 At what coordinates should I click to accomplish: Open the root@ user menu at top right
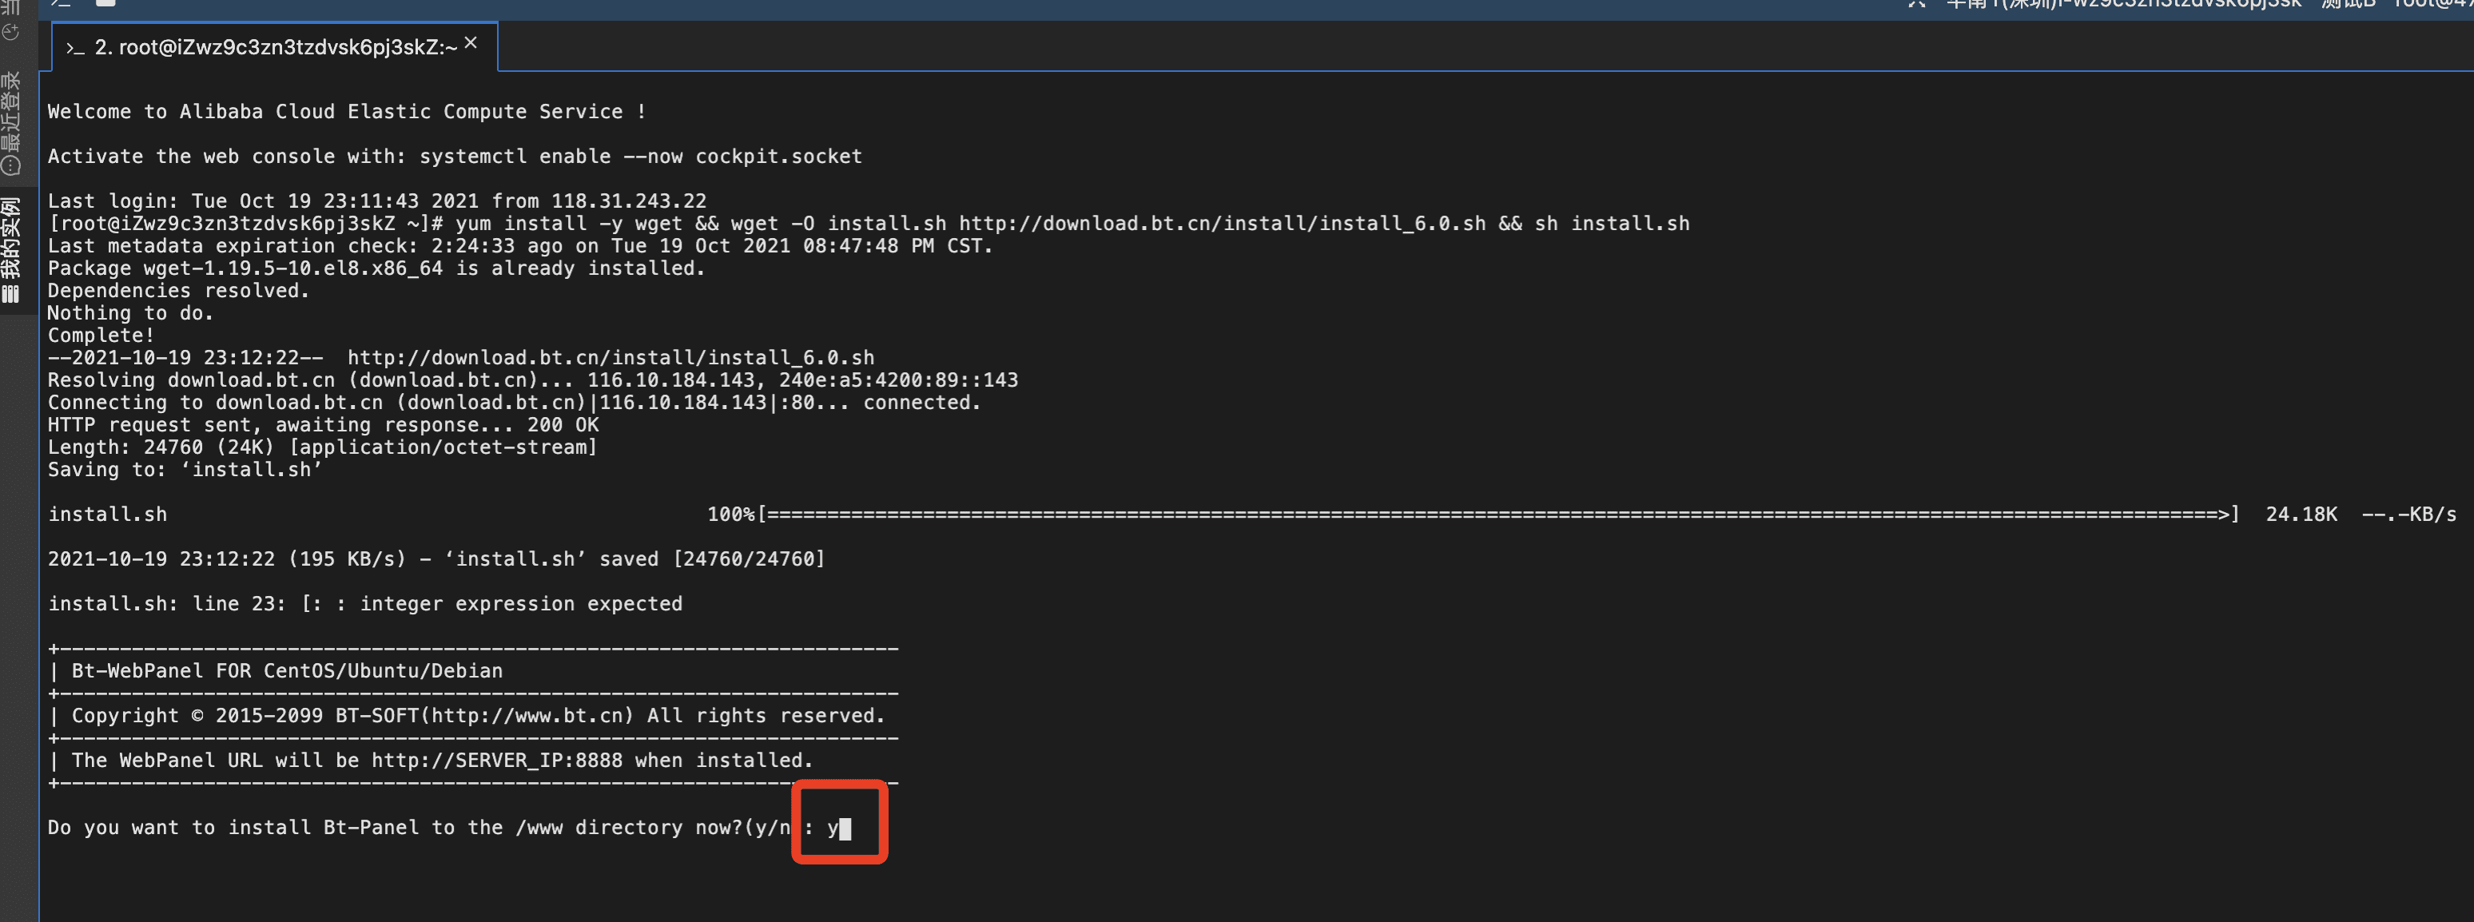coord(2435,4)
